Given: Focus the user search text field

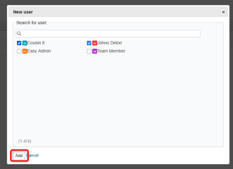Looking at the screenshot, I should click(110, 34).
